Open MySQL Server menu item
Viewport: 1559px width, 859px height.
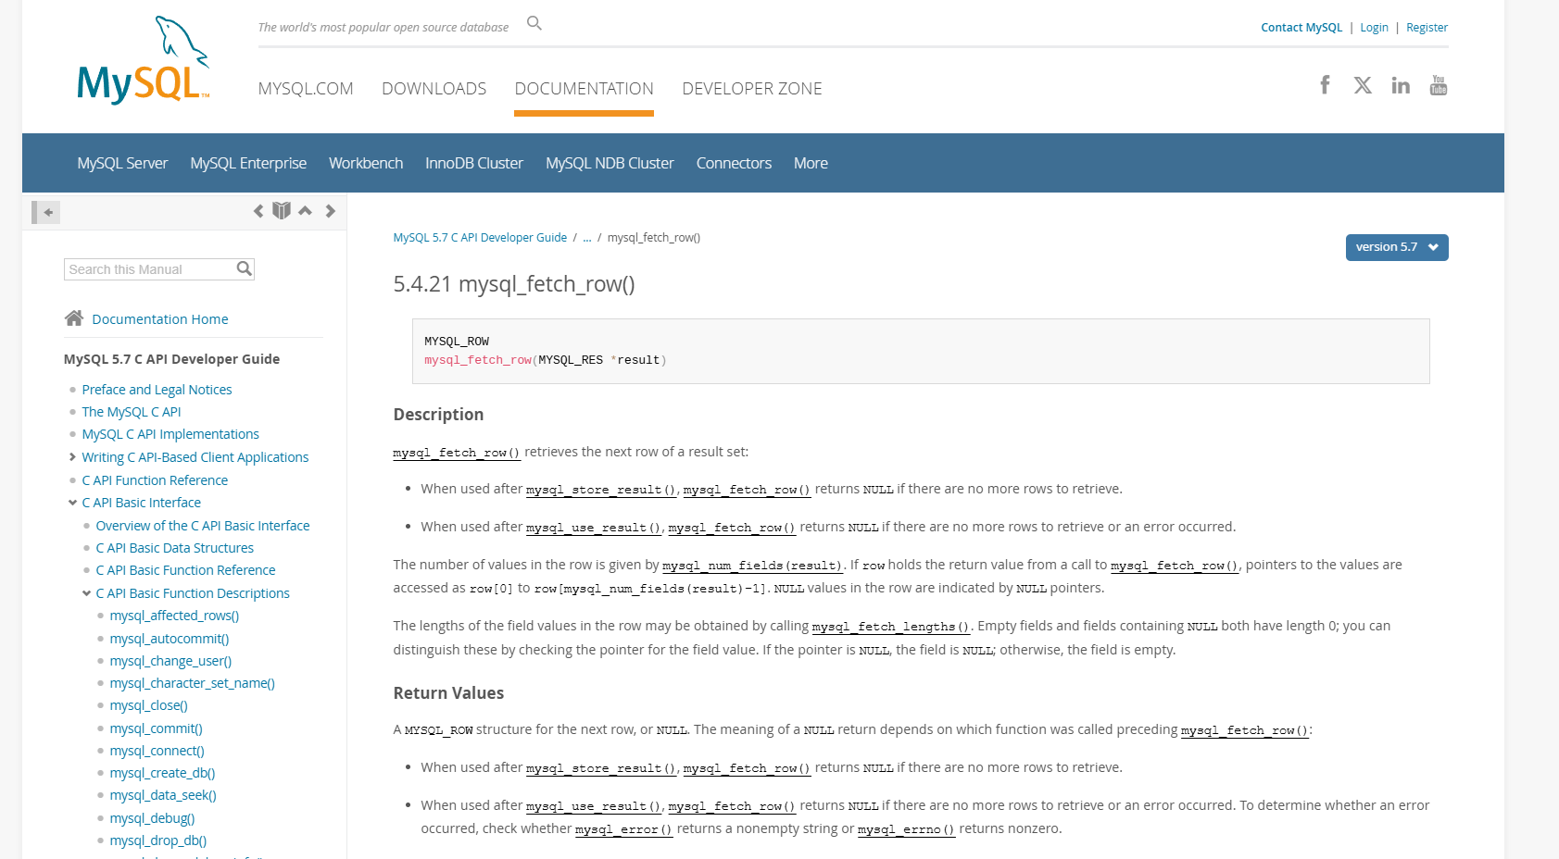click(x=122, y=163)
